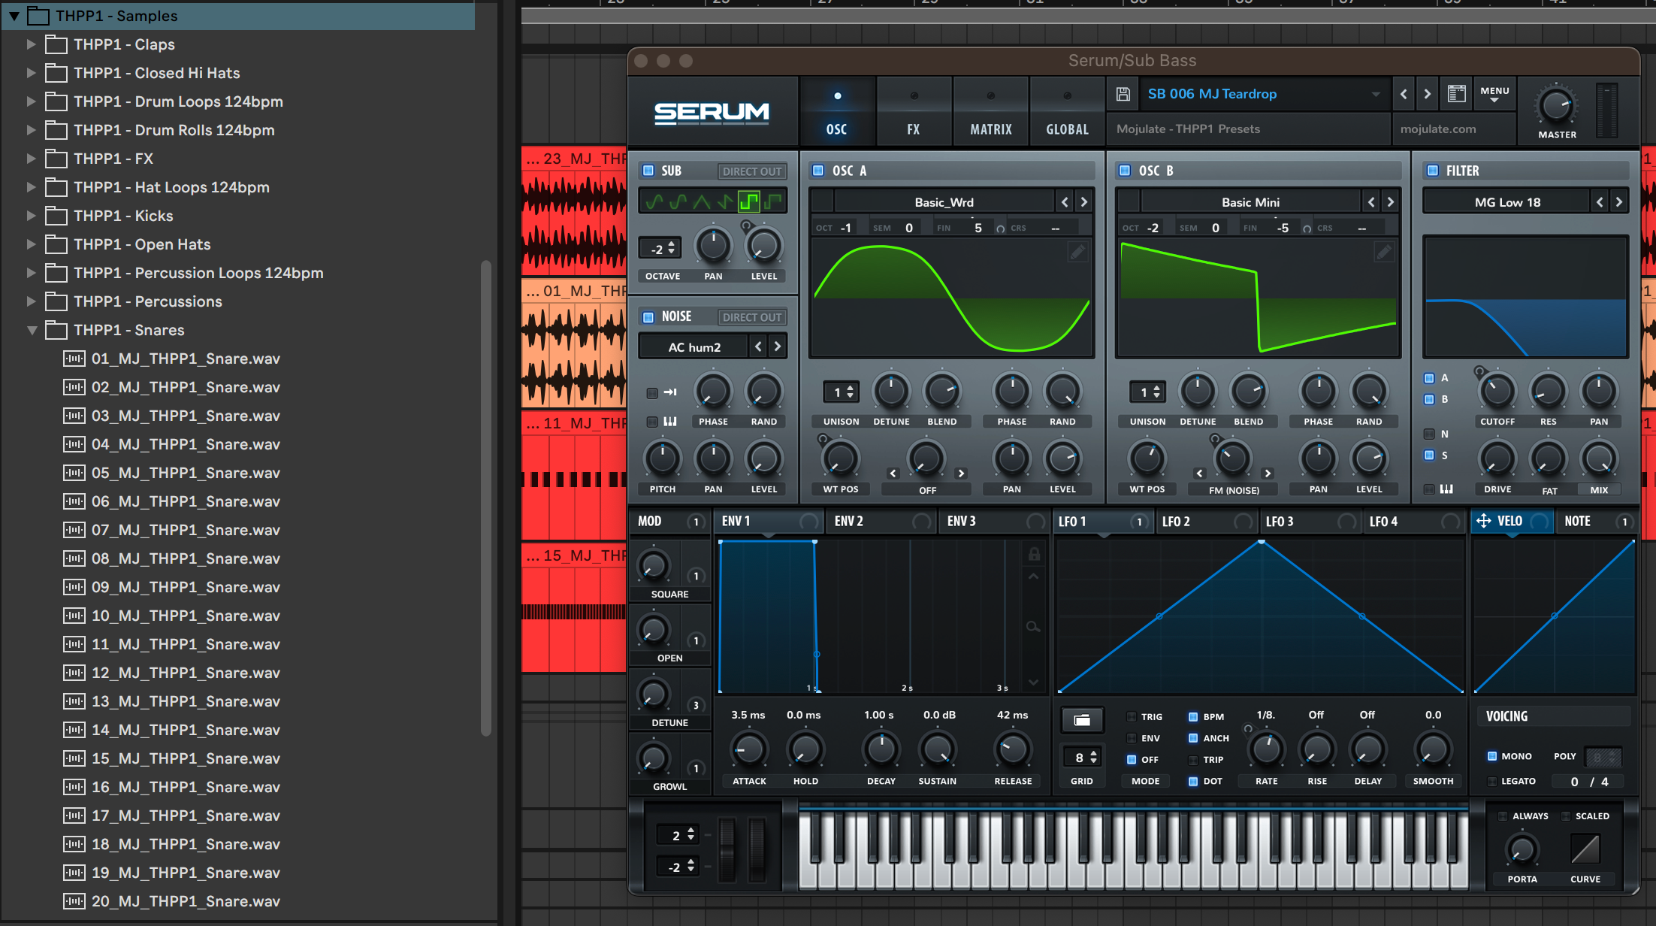
Task: Expand the THPP1 - Kicks folder
Action: coord(31,216)
